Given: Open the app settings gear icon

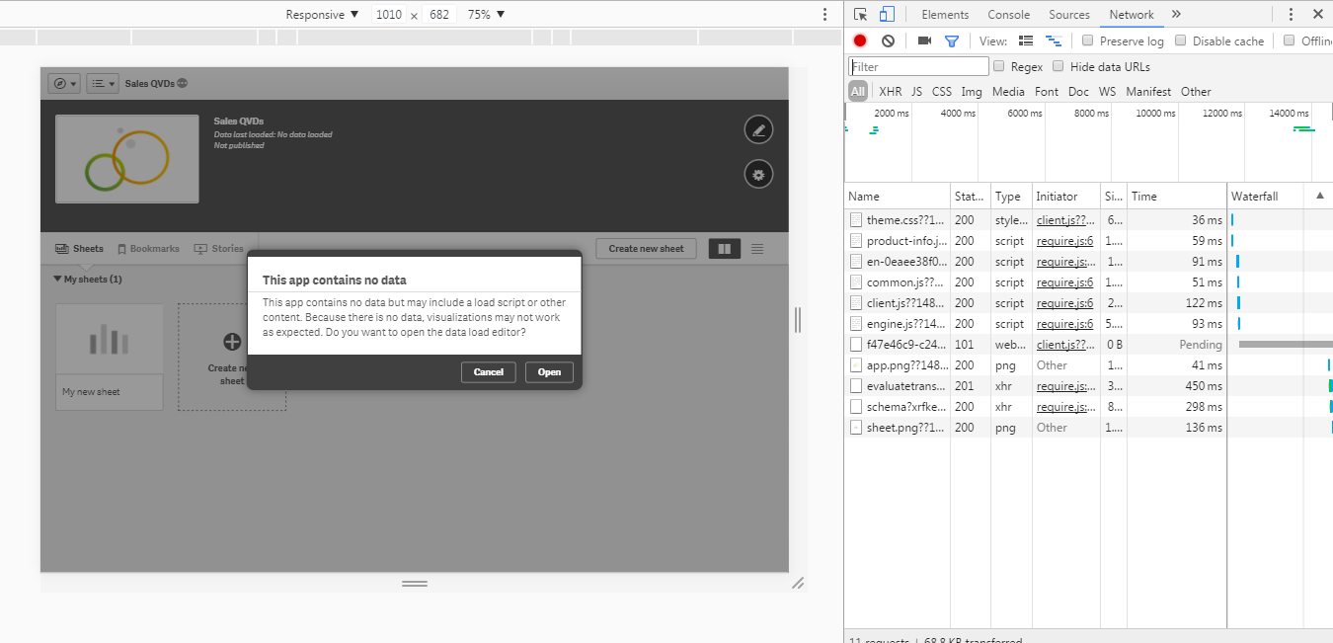Looking at the screenshot, I should [757, 174].
